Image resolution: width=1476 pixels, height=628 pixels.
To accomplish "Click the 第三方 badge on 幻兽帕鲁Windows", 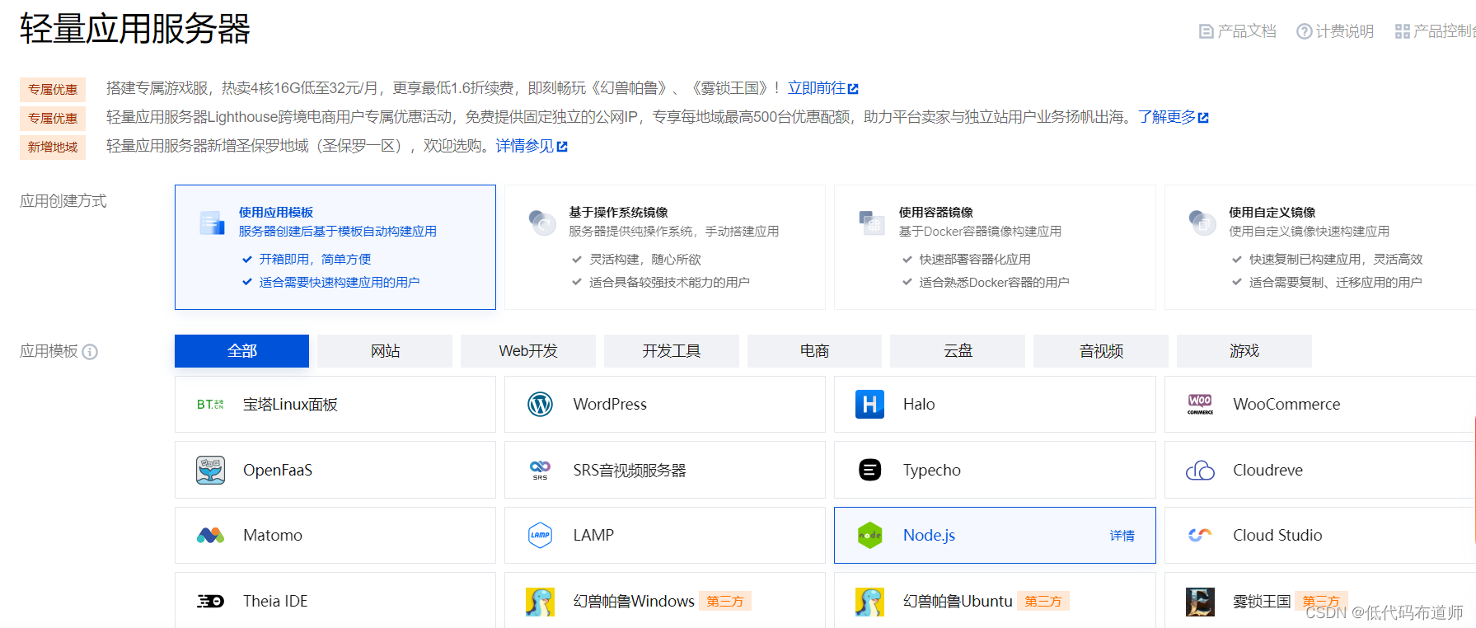I will coord(725,602).
